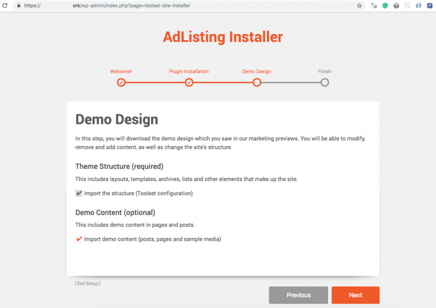Viewport: 436px width, 308px height.
Task: Click the address bar URL field
Action: (189, 6)
